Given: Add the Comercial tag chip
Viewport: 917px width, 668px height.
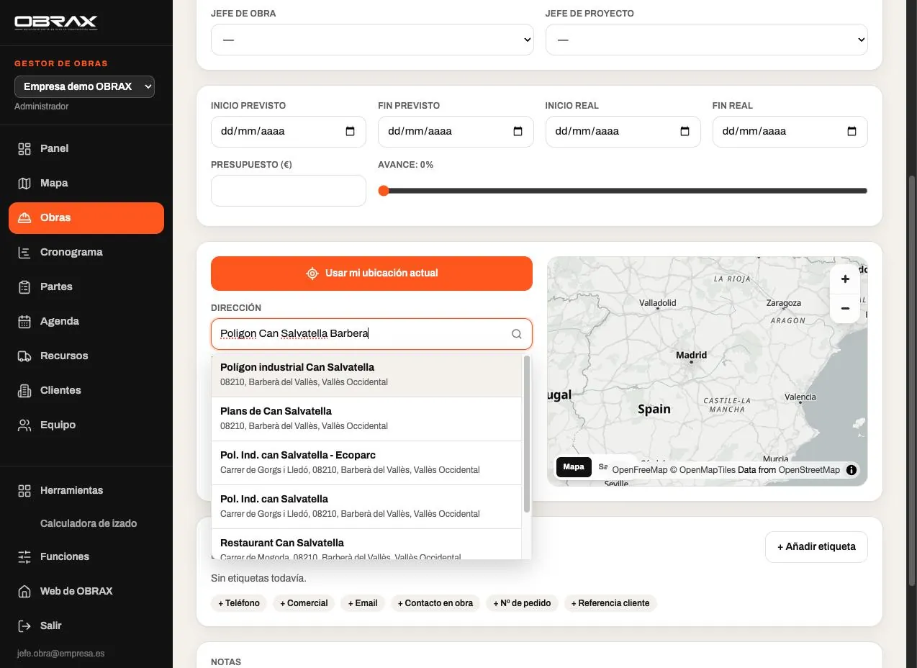Looking at the screenshot, I should click(304, 603).
